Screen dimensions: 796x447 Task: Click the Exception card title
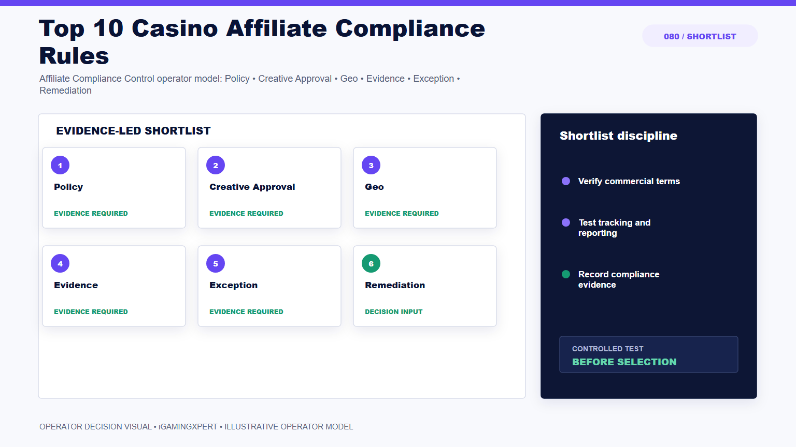pyautogui.click(x=234, y=285)
